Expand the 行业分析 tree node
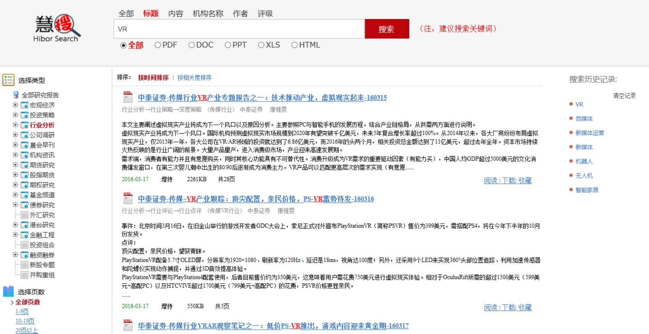This screenshot has height=334, width=649. [15, 125]
